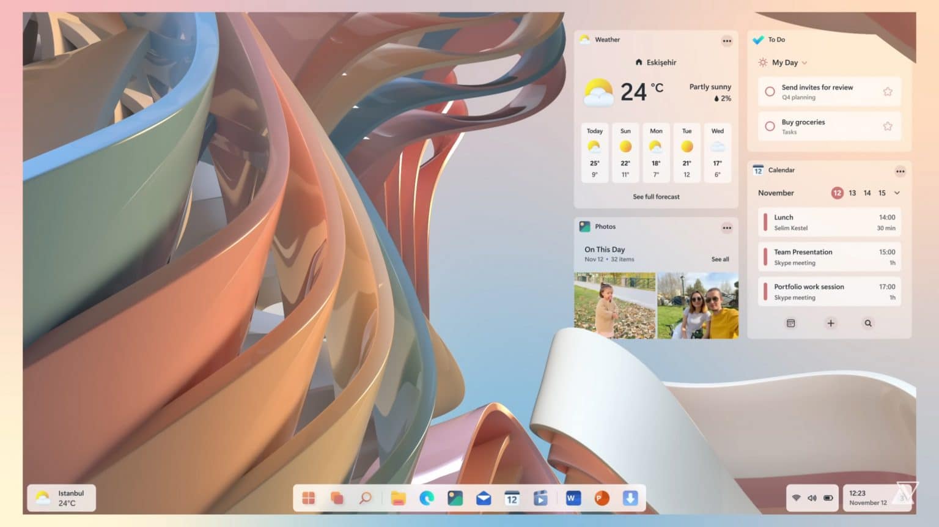Open search in the Calendar widget

(868, 323)
